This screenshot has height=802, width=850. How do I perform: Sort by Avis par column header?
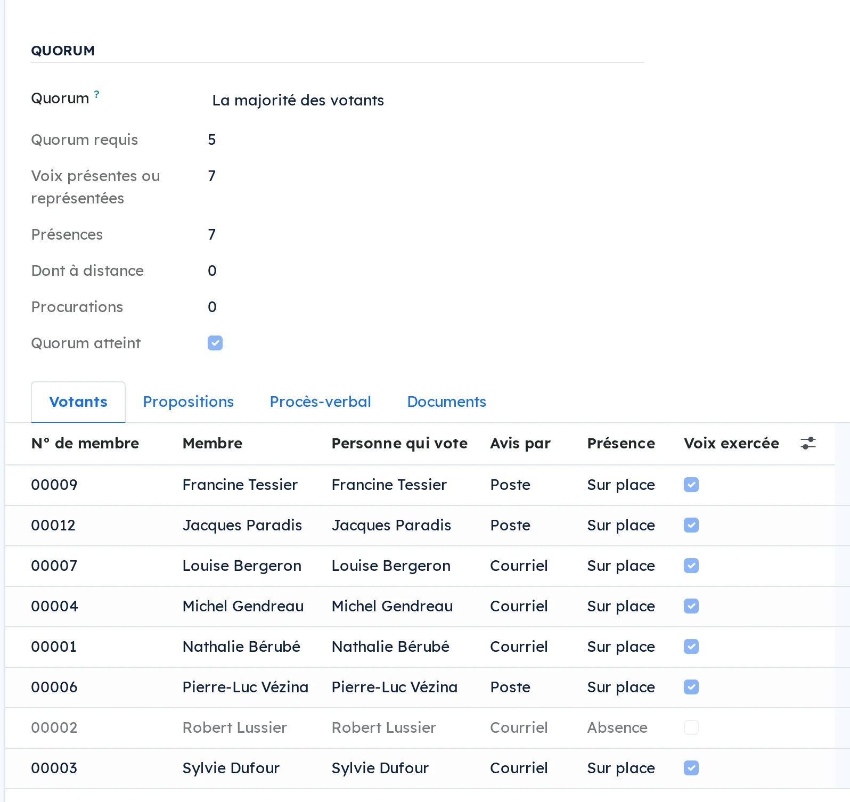click(x=520, y=443)
